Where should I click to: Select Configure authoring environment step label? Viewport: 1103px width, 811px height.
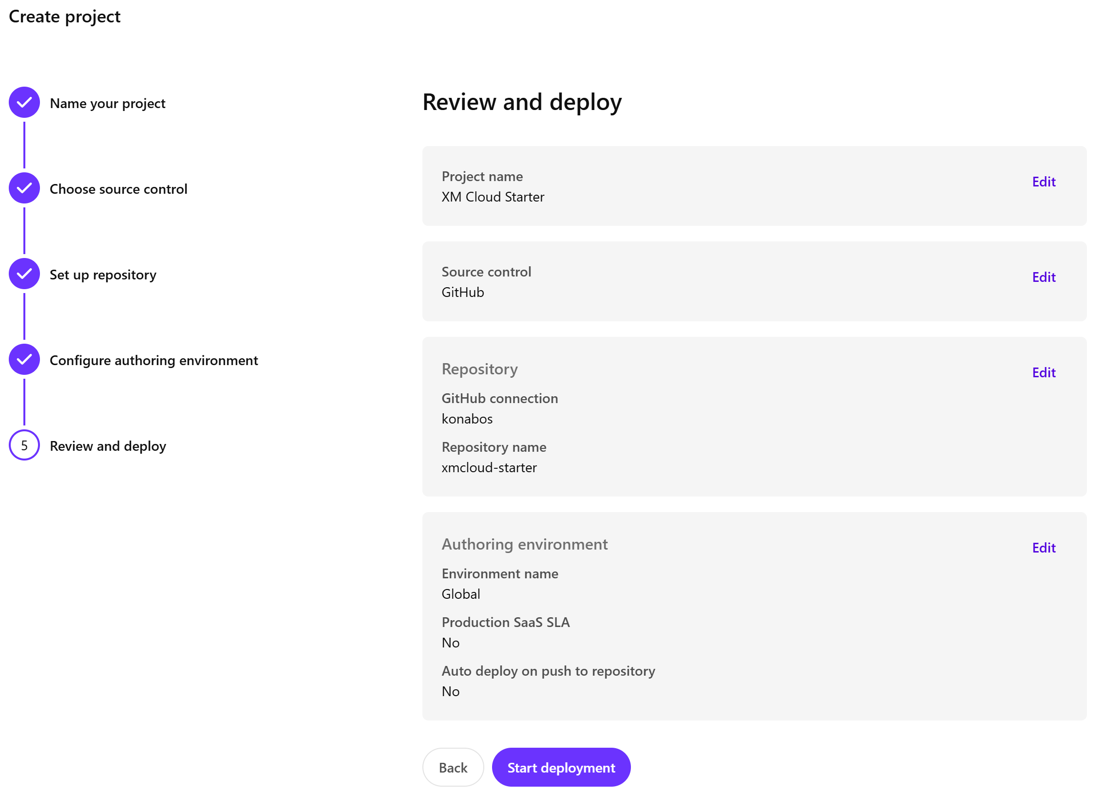[154, 361]
